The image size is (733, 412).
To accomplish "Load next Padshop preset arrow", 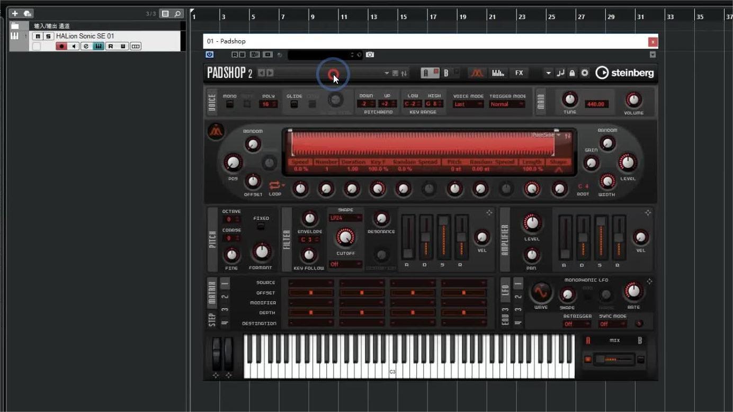I will [270, 73].
